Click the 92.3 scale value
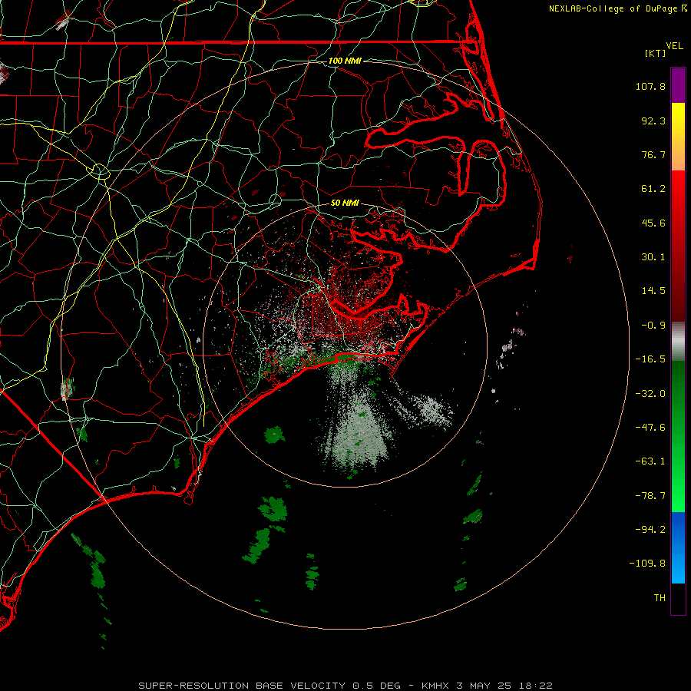Screen dimensions: 691x691 653,121
